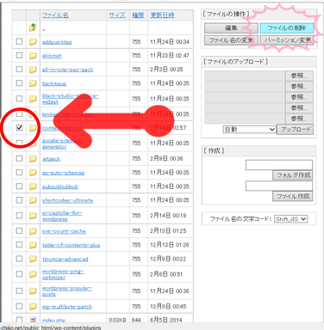Open the table-of-contents-plus folder link

click(x=71, y=245)
